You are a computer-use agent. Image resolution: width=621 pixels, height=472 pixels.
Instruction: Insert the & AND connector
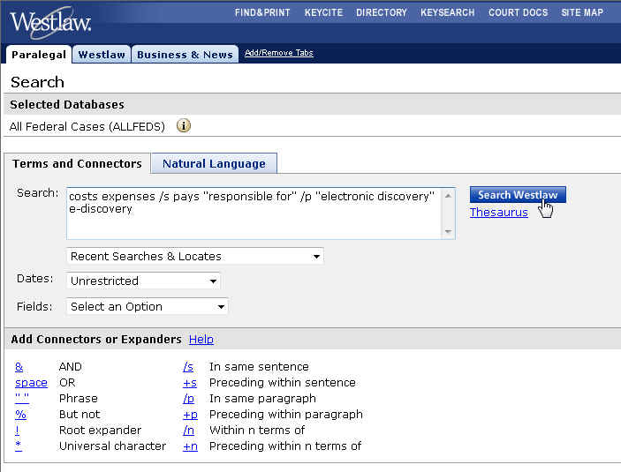(19, 366)
